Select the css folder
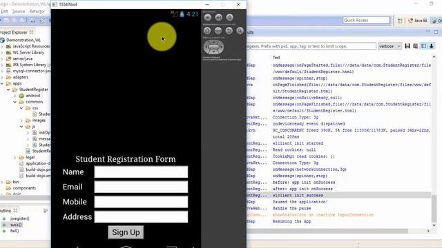Image resolution: width=442 pixels, height=248 pixels. [35, 108]
